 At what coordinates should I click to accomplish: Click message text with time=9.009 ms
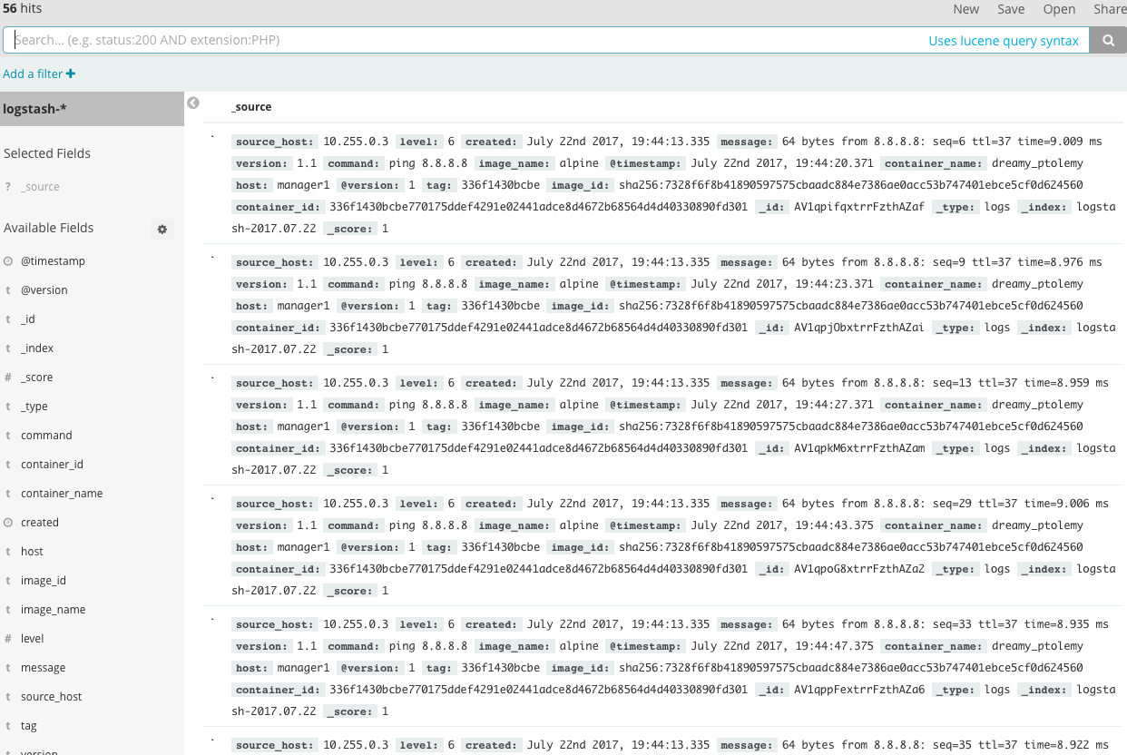coord(942,142)
